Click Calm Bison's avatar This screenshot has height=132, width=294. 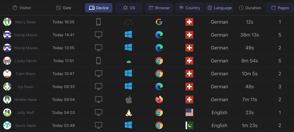[x=7, y=74]
